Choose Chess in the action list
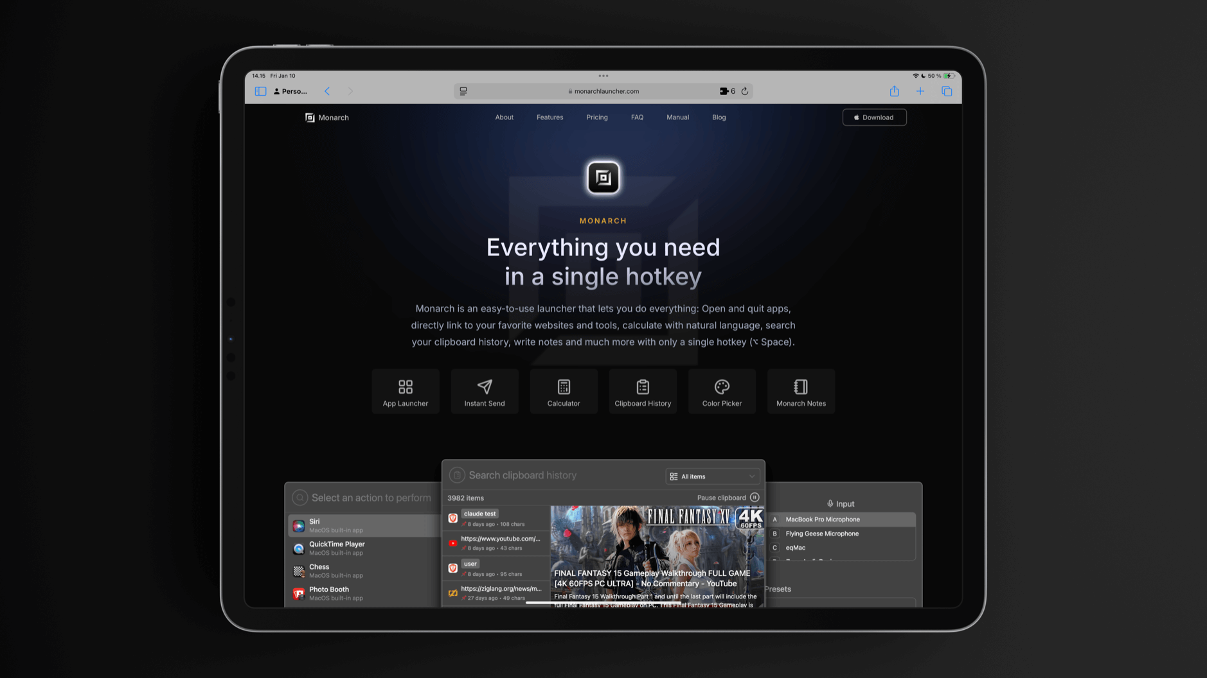 tap(364, 571)
